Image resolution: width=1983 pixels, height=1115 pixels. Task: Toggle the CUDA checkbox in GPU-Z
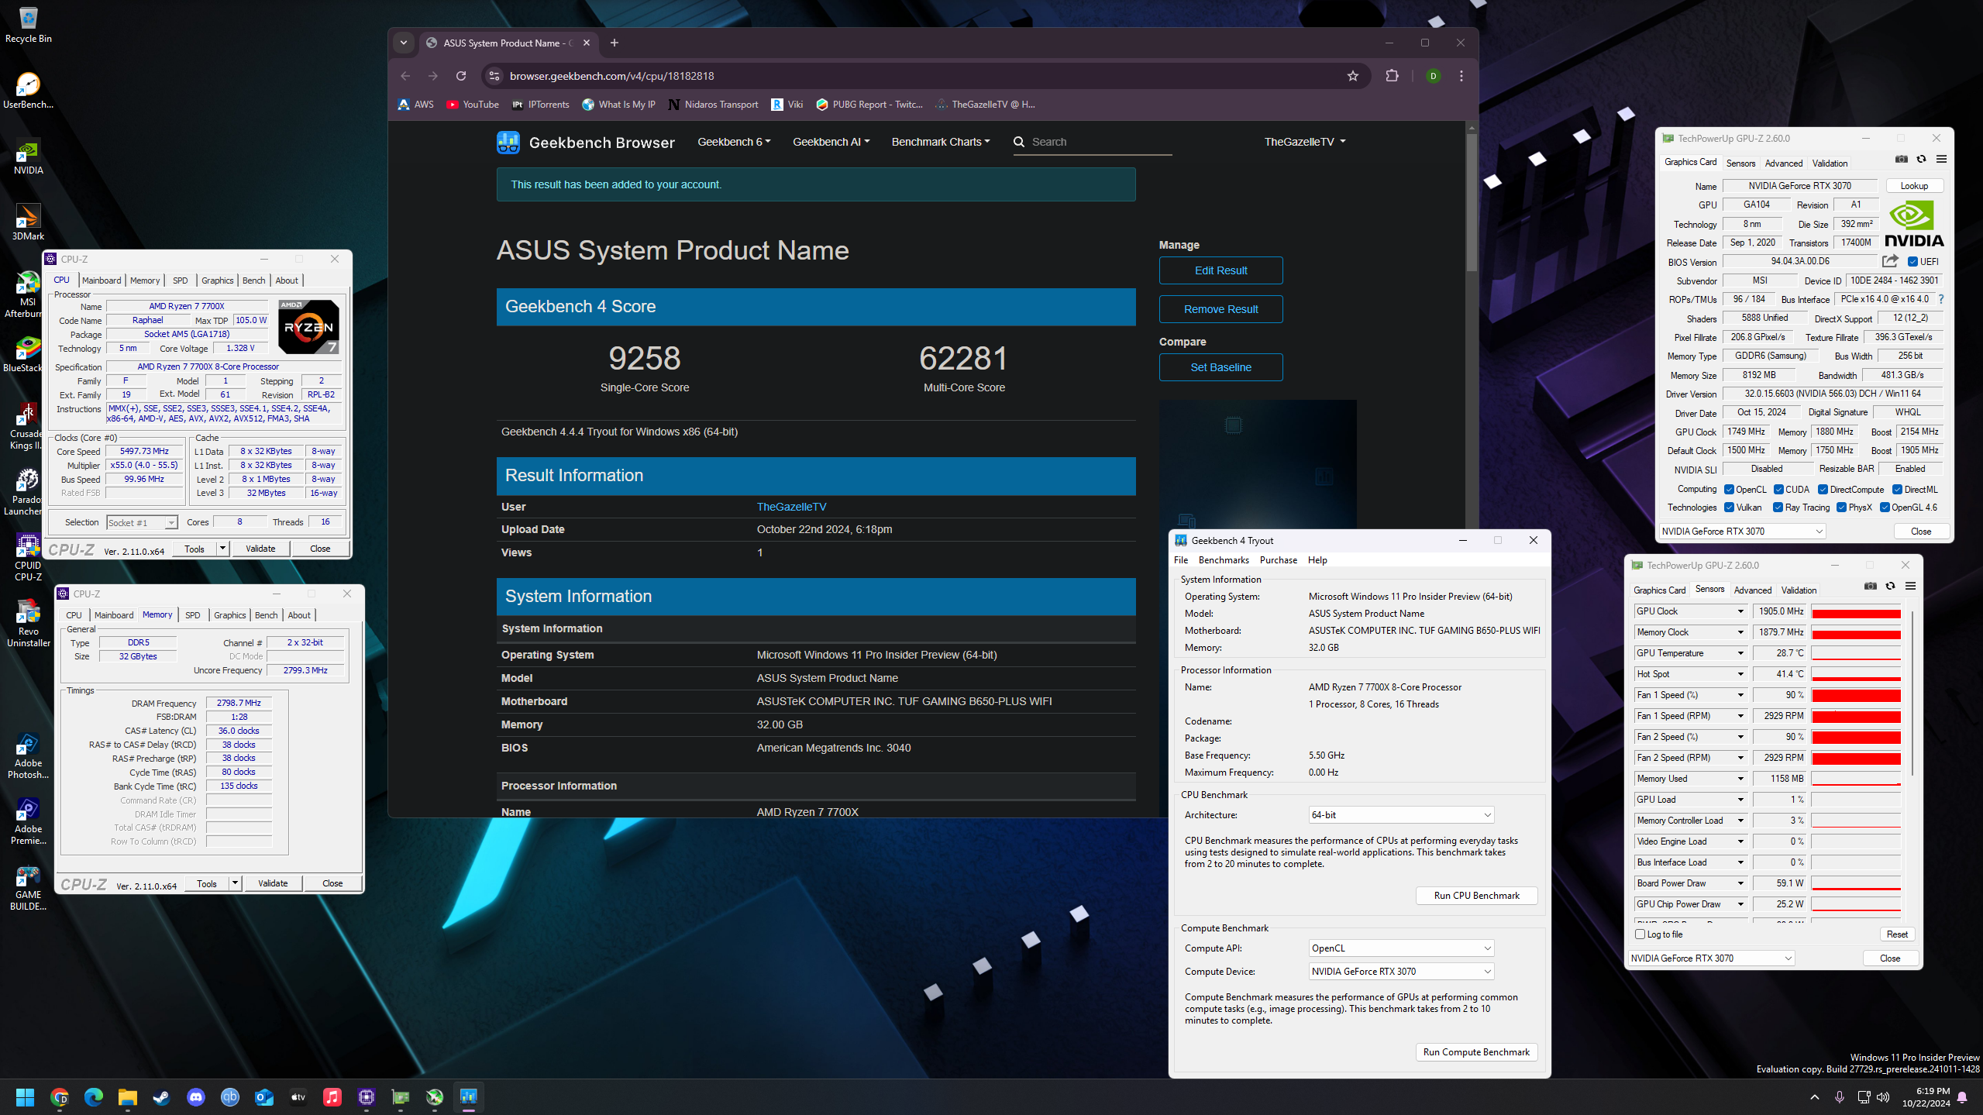[x=1778, y=490]
